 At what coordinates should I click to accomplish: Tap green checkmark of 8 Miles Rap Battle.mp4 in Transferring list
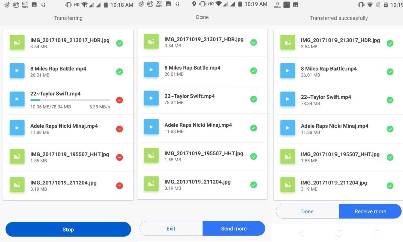click(x=119, y=71)
